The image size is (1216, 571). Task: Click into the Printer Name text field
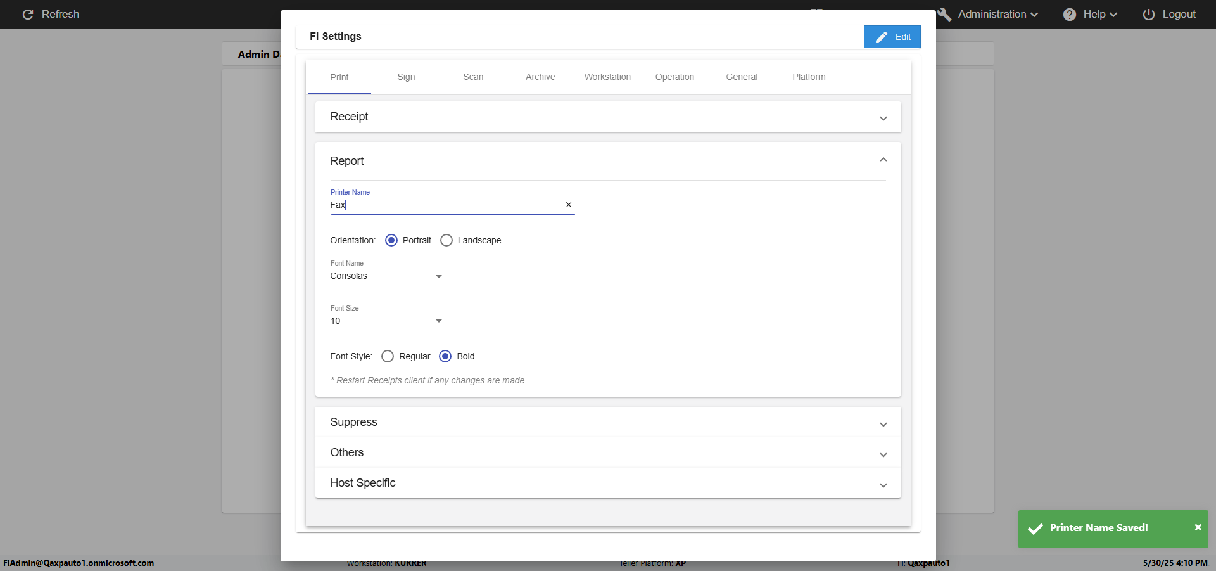(443, 205)
